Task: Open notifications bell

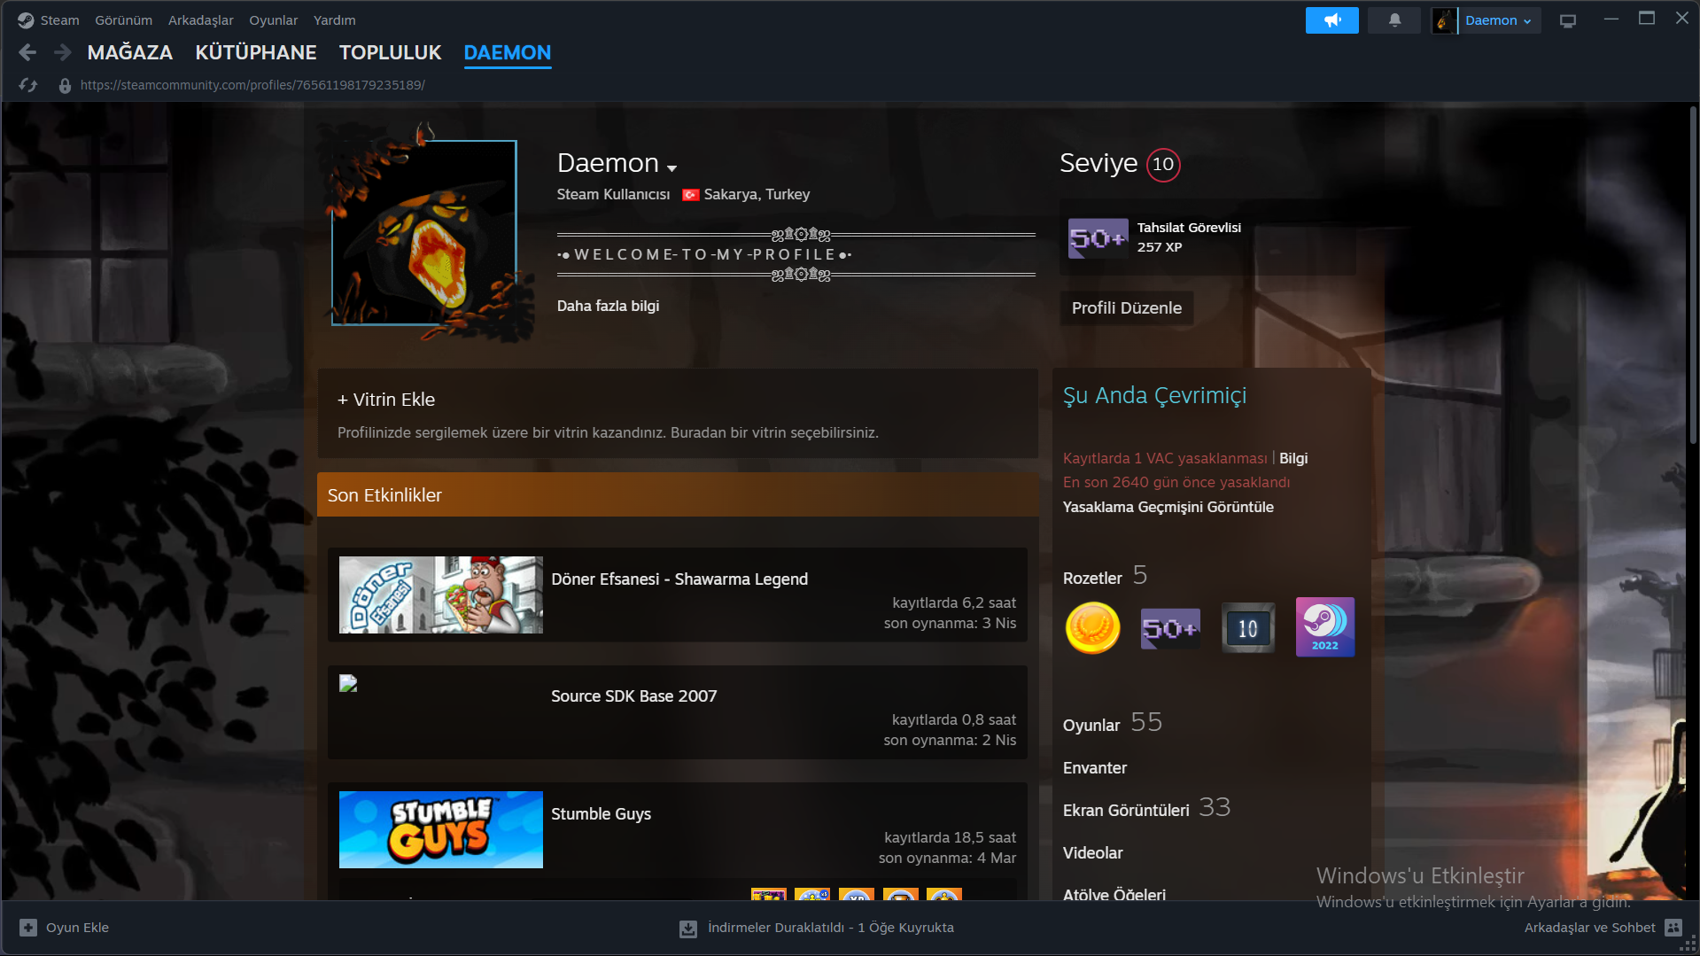Action: (1394, 20)
